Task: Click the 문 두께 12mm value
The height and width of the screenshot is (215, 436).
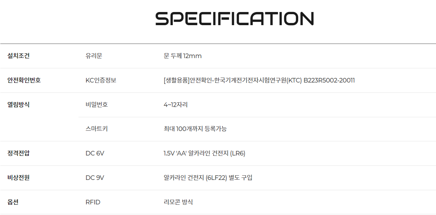Action: tap(183, 56)
